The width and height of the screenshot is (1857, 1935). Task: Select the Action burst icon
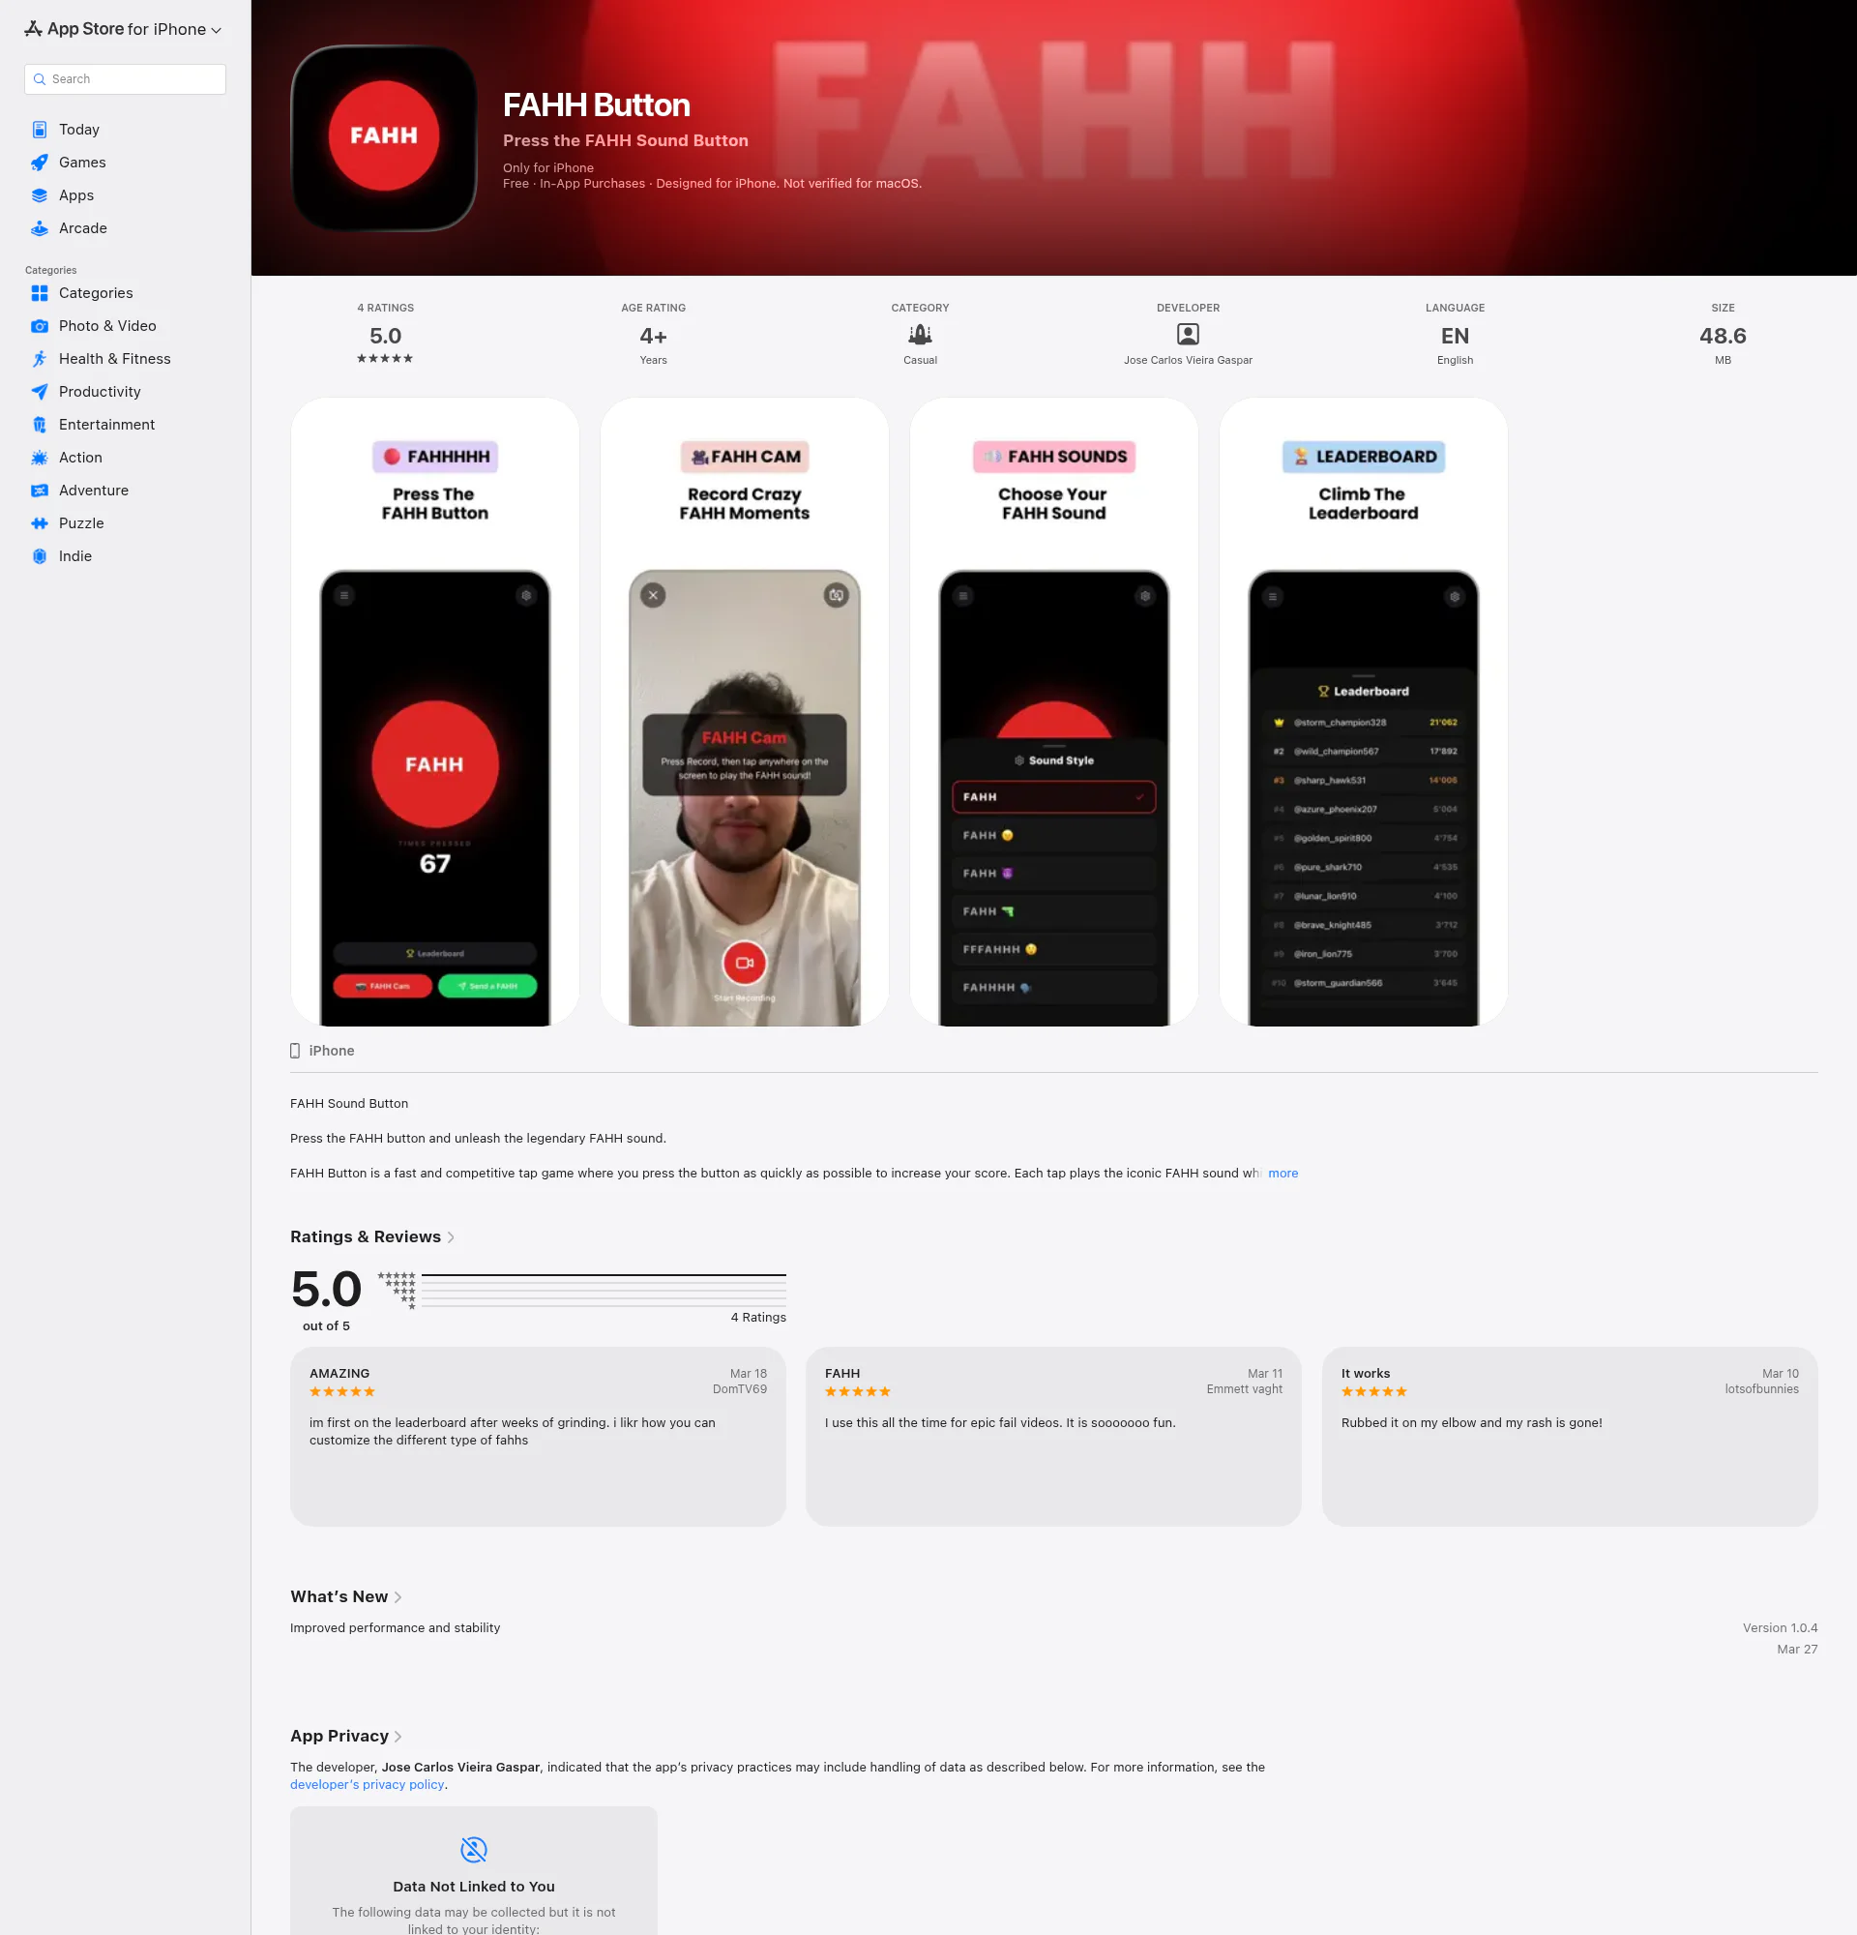[x=40, y=457]
